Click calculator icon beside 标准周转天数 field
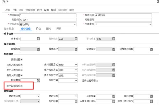The image size is (159, 105). (151, 49)
